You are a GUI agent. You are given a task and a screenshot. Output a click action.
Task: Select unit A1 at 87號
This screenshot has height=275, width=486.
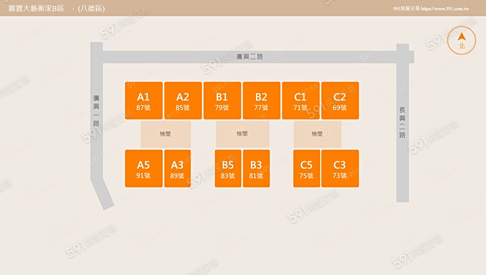pyautogui.click(x=144, y=101)
